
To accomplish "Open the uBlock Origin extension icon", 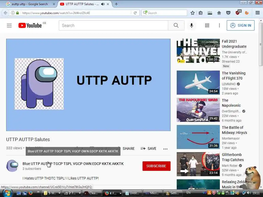I will click(238, 12).
